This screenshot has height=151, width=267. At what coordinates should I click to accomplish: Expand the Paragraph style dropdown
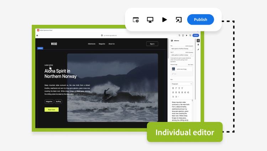[182, 84]
